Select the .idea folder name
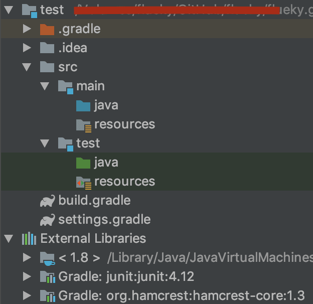 [x=73, y=48]
